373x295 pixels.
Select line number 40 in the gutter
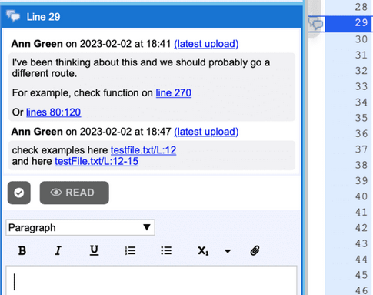coord(361,196)
